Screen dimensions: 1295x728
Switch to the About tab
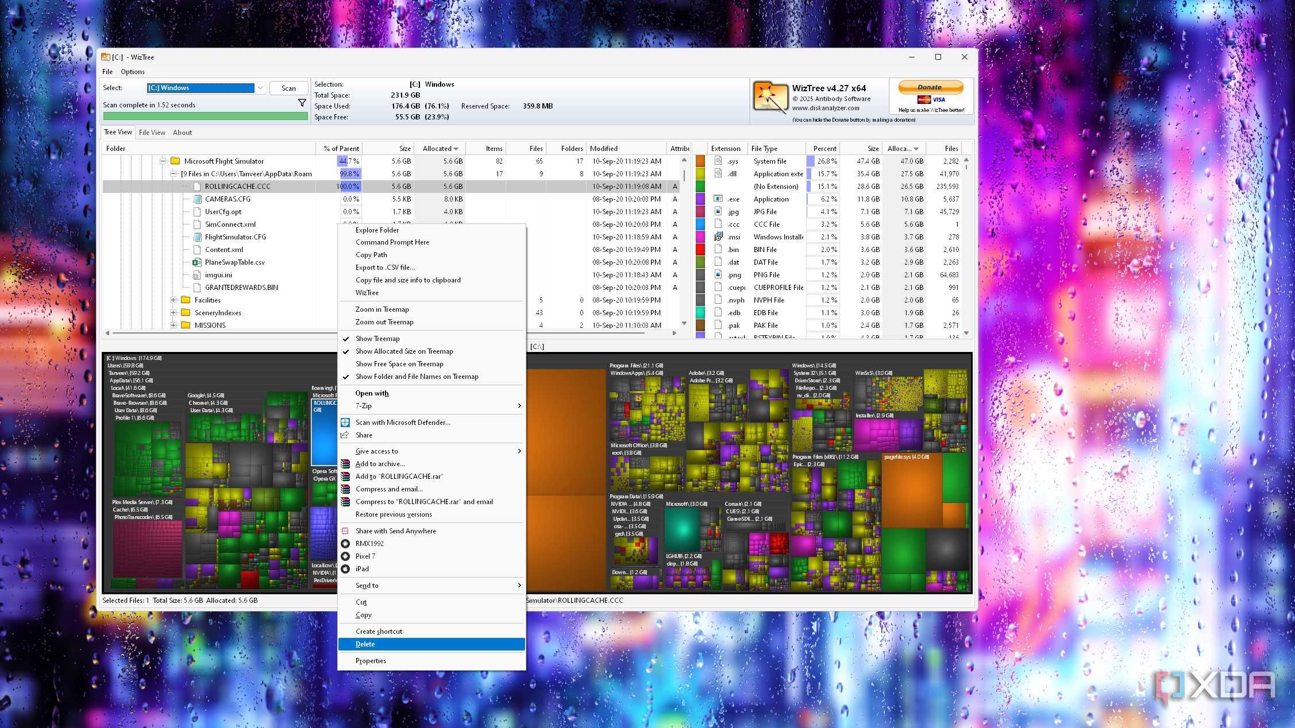click(183, 133)
